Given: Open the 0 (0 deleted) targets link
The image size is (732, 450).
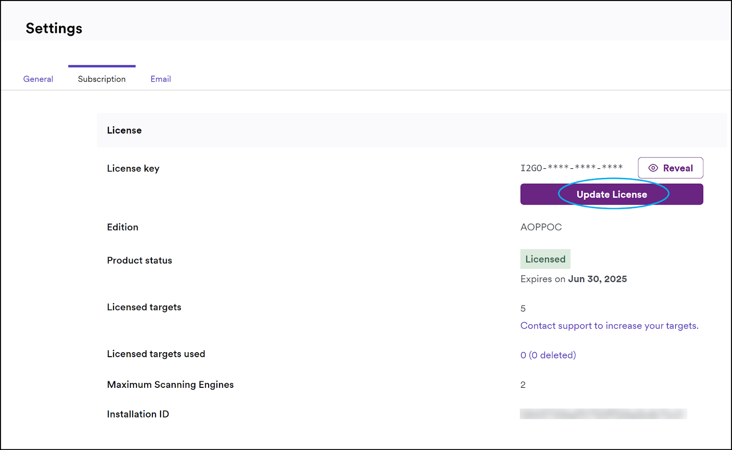Looking at the screenshot, I should (x=548, y=355).
